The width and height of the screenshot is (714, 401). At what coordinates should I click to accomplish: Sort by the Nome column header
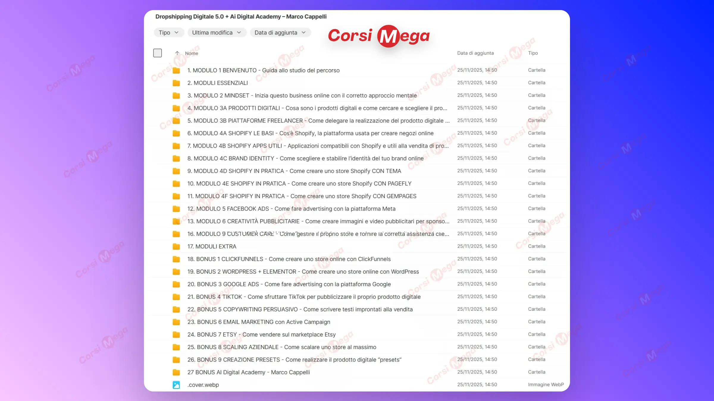pos(191,53)
